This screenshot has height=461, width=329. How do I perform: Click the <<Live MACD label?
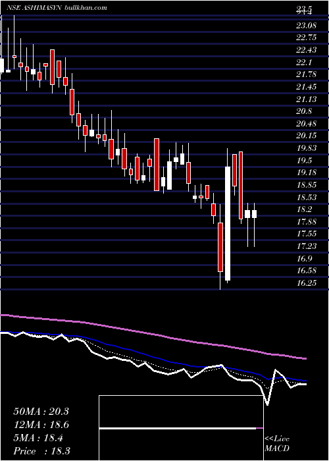tap(277, 443)
